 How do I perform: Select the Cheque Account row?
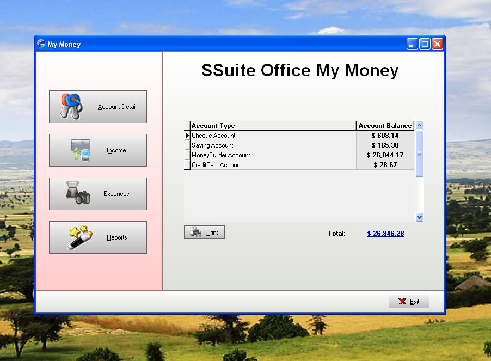(299, 136)
